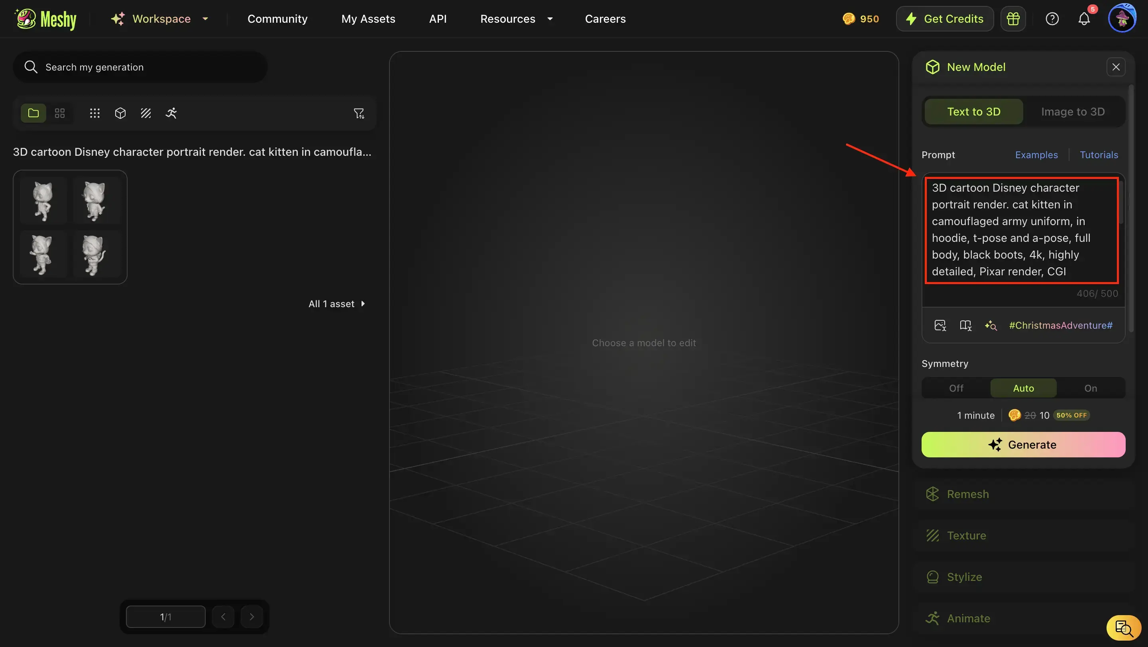
Task: Open the sort and filter icon
Action: coord(360,113)
